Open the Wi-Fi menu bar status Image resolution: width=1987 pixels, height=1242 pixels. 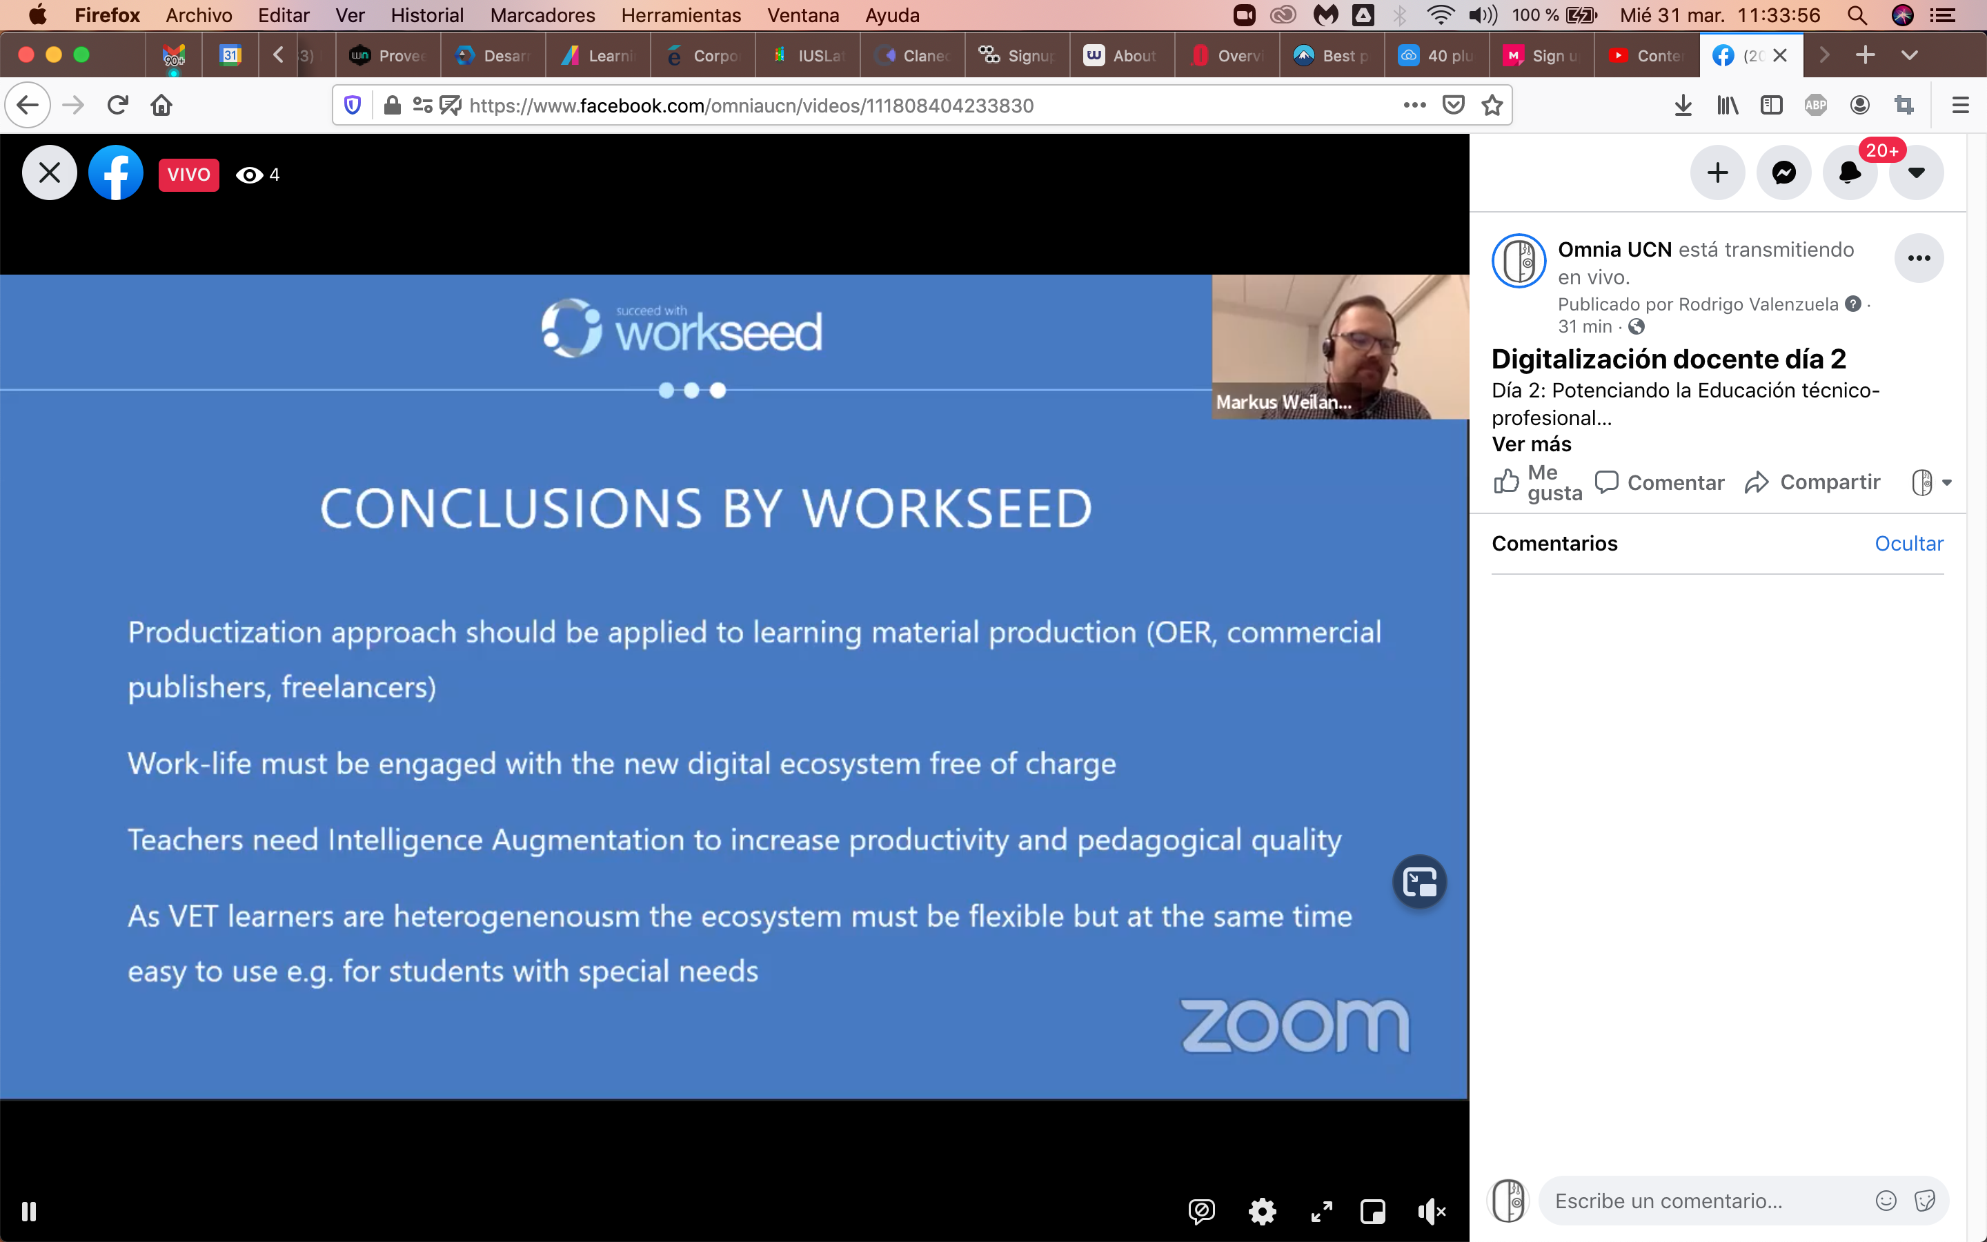[x=1440, y=14]
